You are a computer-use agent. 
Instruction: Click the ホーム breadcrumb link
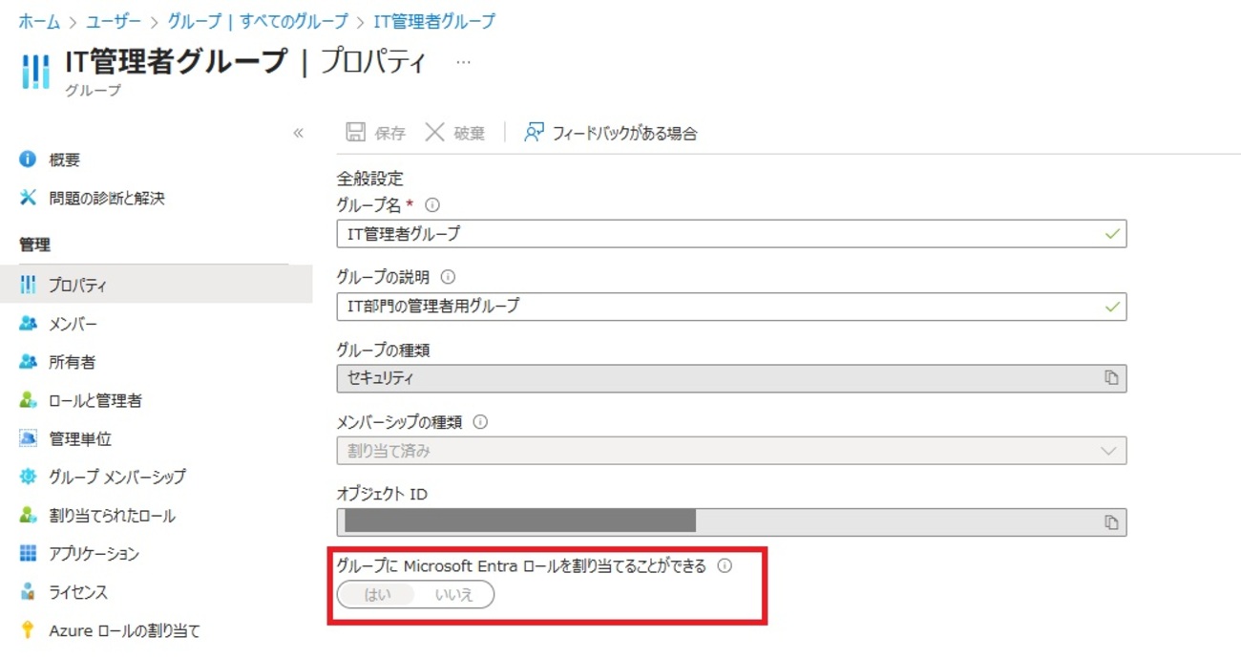click(x=39, y=21)
